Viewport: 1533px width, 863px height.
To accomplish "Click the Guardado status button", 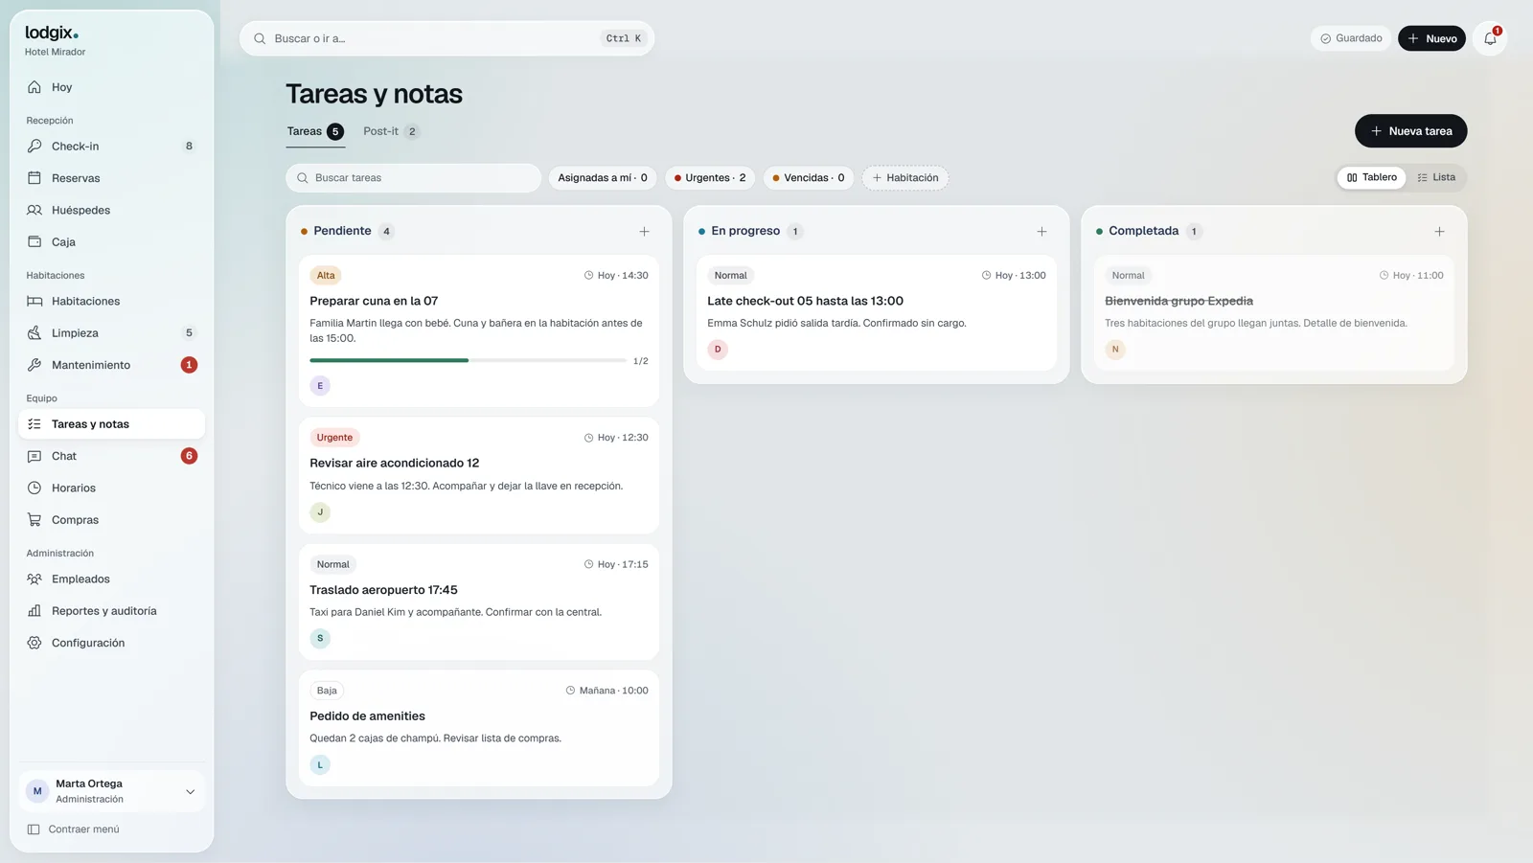I will click(x=1351, y=38).
